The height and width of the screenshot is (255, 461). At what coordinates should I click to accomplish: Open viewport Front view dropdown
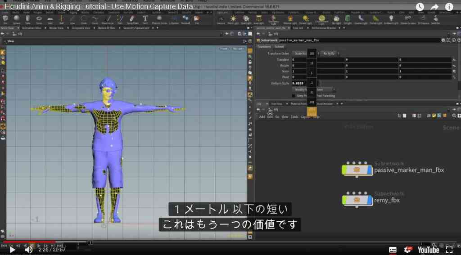pyautogui.click(x=224, y=49)
